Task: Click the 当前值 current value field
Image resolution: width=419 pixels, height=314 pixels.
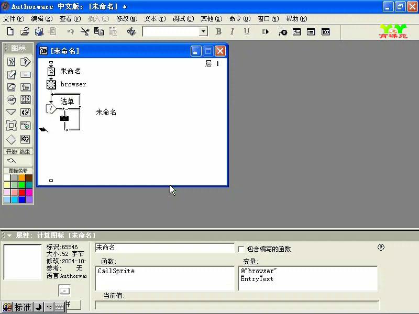Action: (237, 306)
